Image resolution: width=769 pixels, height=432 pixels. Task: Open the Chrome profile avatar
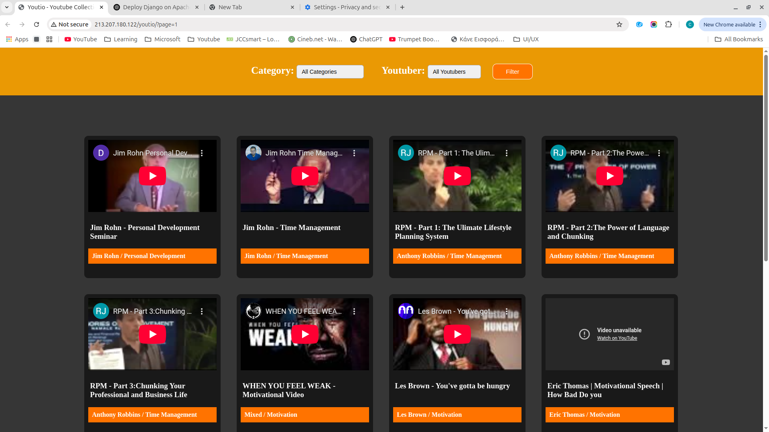[x=690, y=24]
